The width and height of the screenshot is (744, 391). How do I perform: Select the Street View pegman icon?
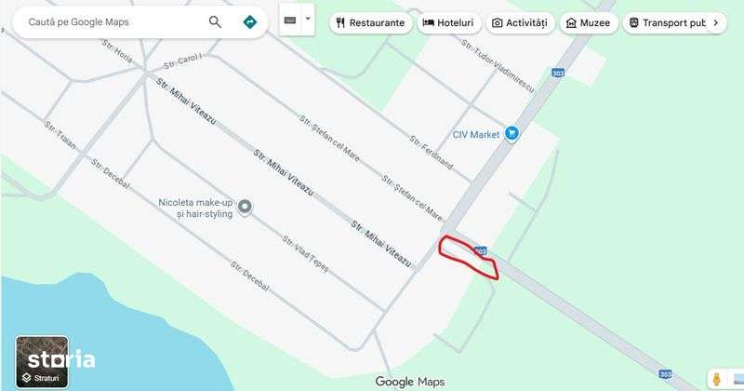(716, 379)
